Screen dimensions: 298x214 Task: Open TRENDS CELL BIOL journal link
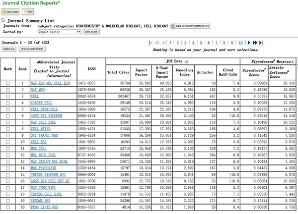tap(46, 194)
